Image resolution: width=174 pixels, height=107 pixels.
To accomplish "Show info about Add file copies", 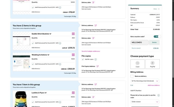I will pyautogui.click(x=96, y=59).
